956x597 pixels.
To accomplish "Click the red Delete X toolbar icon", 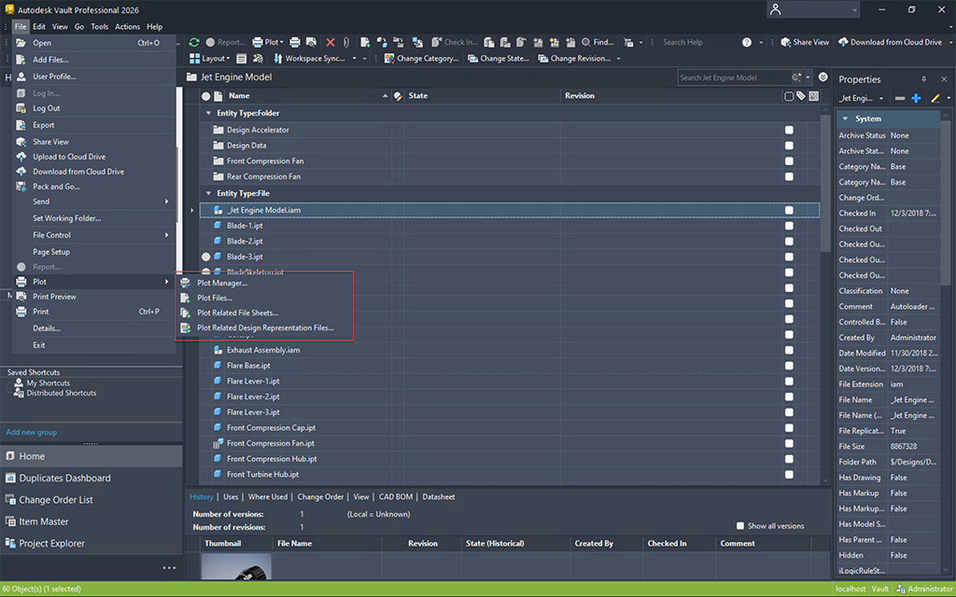I will pos(330,42).
